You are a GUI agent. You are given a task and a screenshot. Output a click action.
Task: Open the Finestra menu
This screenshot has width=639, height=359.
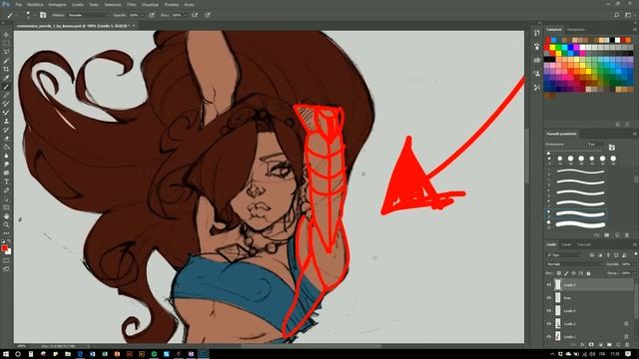pos(171,4)
